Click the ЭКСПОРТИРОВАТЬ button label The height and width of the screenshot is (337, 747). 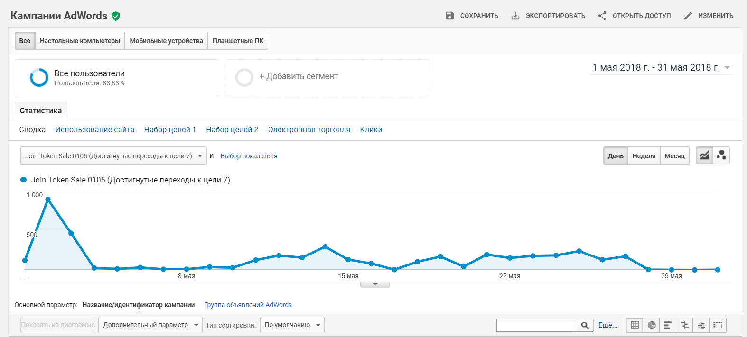pyautogui.click(x=555, y=16)
